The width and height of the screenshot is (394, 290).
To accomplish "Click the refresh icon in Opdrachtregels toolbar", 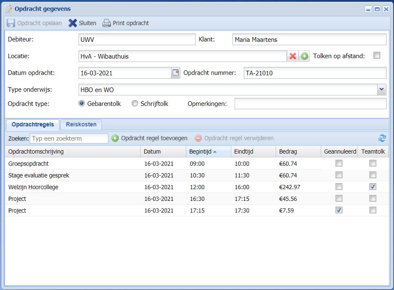I will click(x=382, y=138).
